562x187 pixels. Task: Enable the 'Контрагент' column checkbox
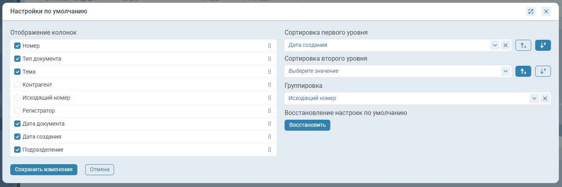point(17,85)
